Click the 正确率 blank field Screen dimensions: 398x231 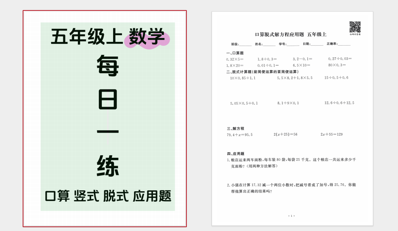[344, 44]
